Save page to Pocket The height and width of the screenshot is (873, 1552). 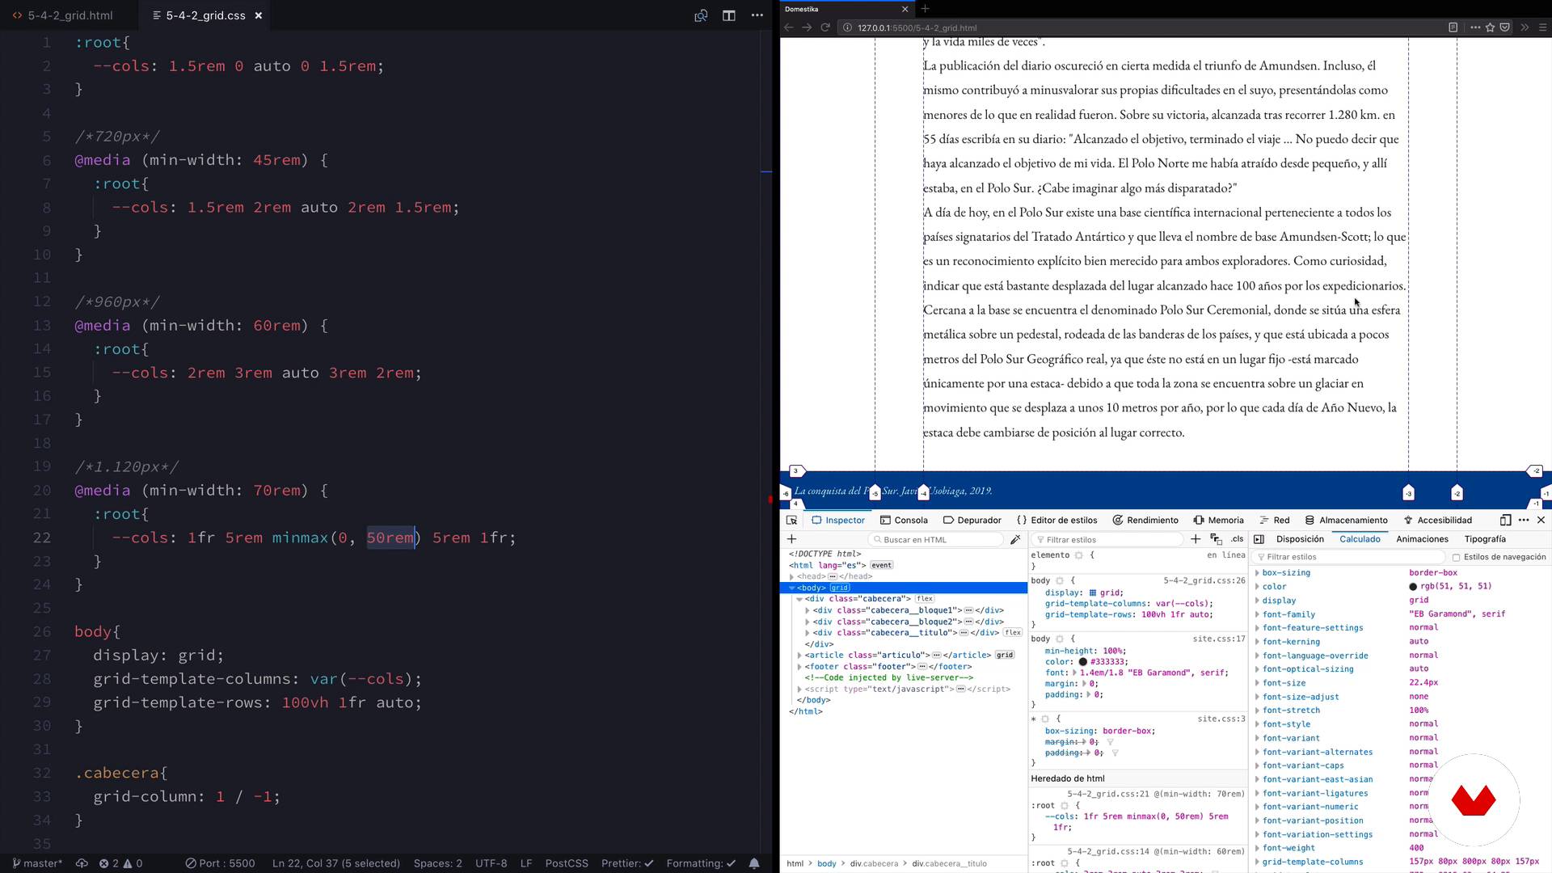click(x=1504, y=27)
